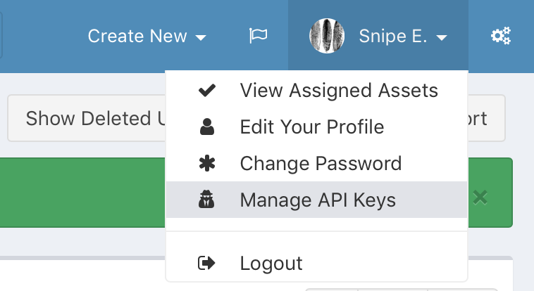Viewport: 534px width, 291px height.
Task: Toggle the Snipe E. user menu
Action: click(378, 36)
